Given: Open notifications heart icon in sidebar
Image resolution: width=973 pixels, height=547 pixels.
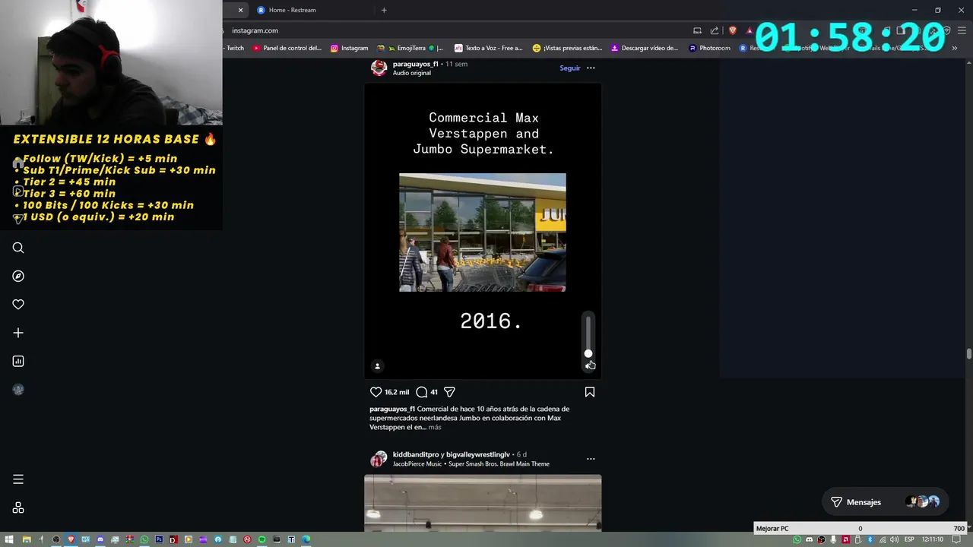Looking at the screenshot, I should [x=18, y=305].
